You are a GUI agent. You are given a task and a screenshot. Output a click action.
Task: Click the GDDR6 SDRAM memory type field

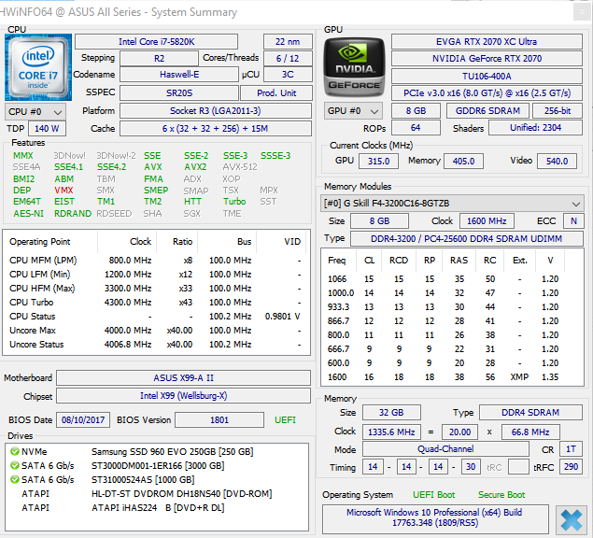tap(487, 111)
